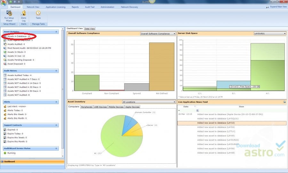This screenshot has height=173, width=288.
Task: Open the Tasks clock icon
Action: click(x=38, y=13)
